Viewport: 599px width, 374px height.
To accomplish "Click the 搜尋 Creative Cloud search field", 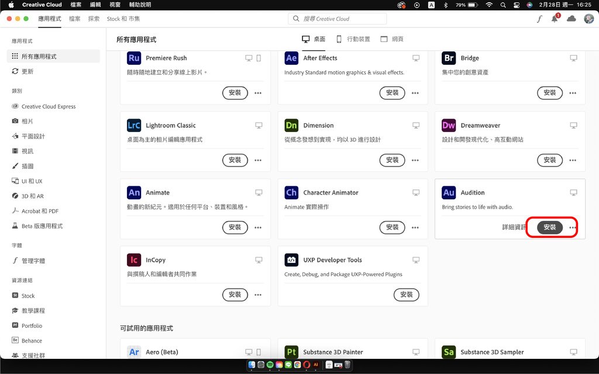I will pos(338,19).
